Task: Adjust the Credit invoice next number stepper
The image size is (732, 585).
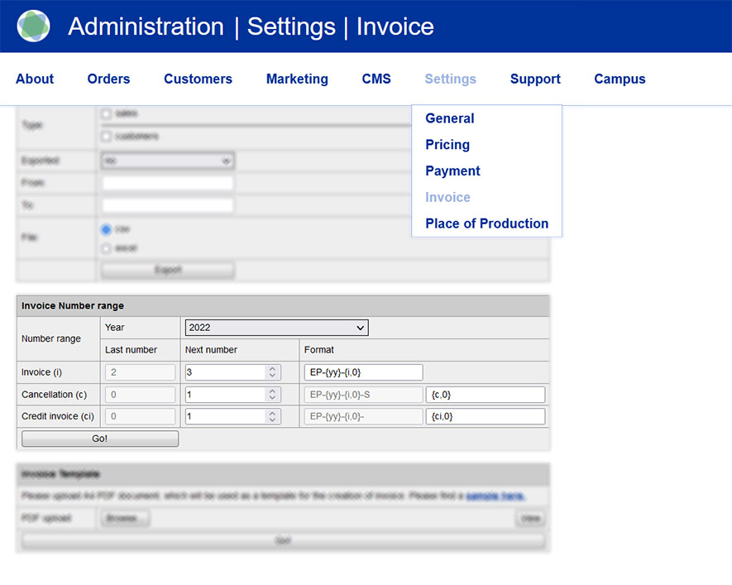Action: point(273,416)
